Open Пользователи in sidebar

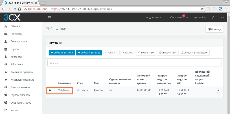[19, 42]
